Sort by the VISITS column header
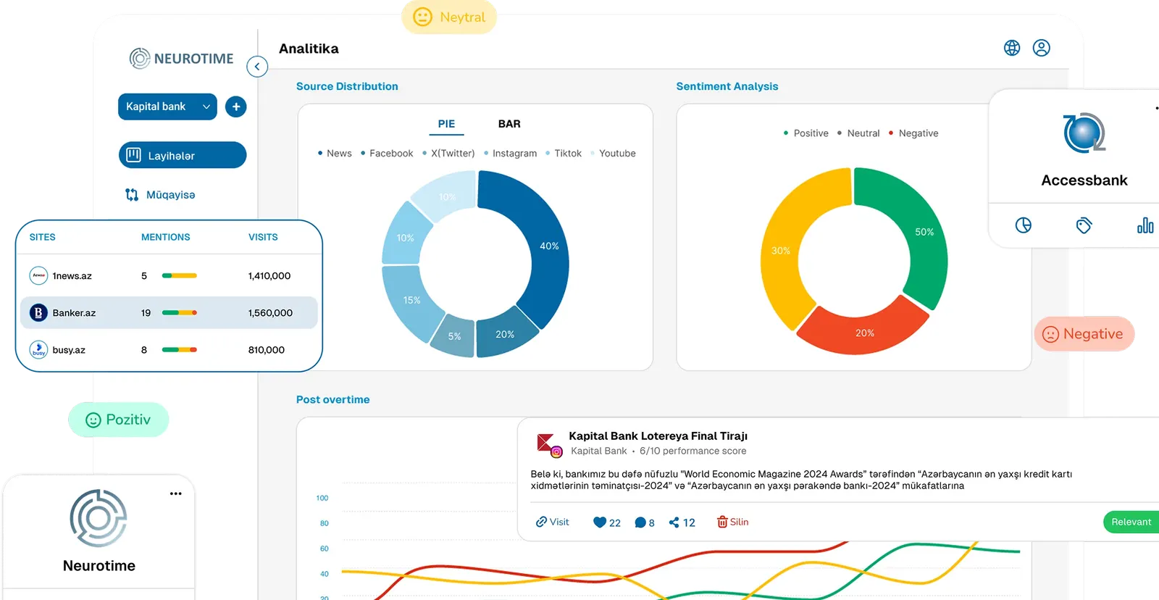Screen dimensions: 1159x600 [x=263, y=237]
